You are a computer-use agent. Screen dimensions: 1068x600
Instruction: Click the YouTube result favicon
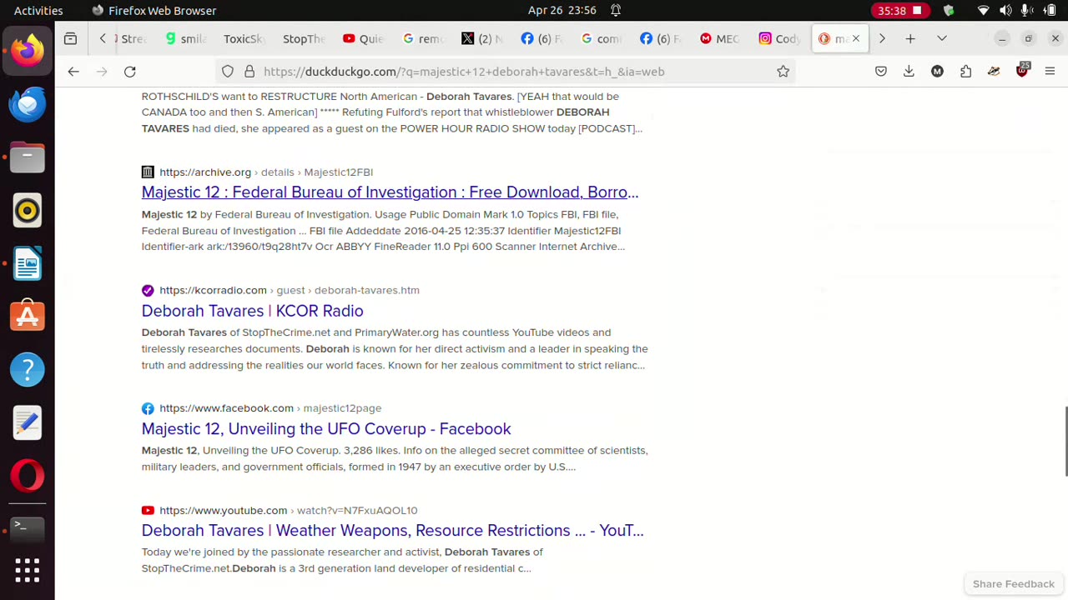pyautogui.click(x=148, y=511)
